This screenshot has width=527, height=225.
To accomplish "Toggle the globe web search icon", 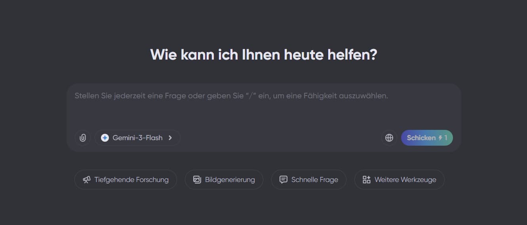I will [389, 138].
